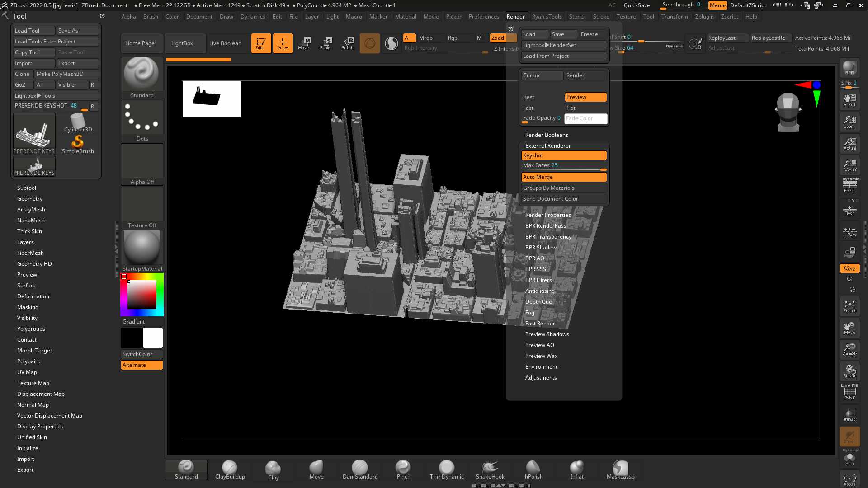Select the Rotate gizmo tool
This screenshot has width=868, height=488.
pyautogui.click(x=348, y=43)
